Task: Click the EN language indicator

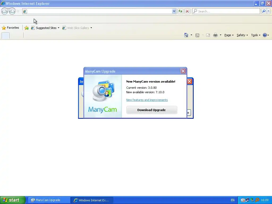Action: (233, 200)
